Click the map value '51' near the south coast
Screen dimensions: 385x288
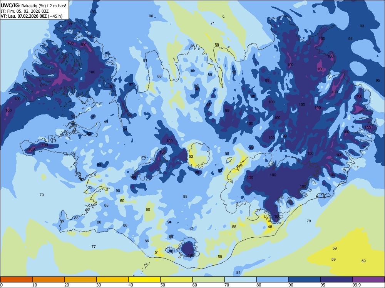tap(157, 253)
